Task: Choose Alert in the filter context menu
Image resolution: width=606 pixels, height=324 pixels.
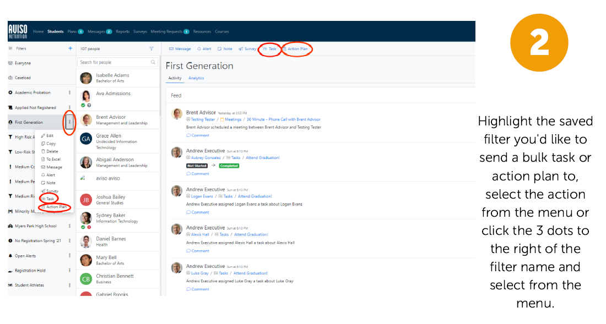Action: point(48,175)
